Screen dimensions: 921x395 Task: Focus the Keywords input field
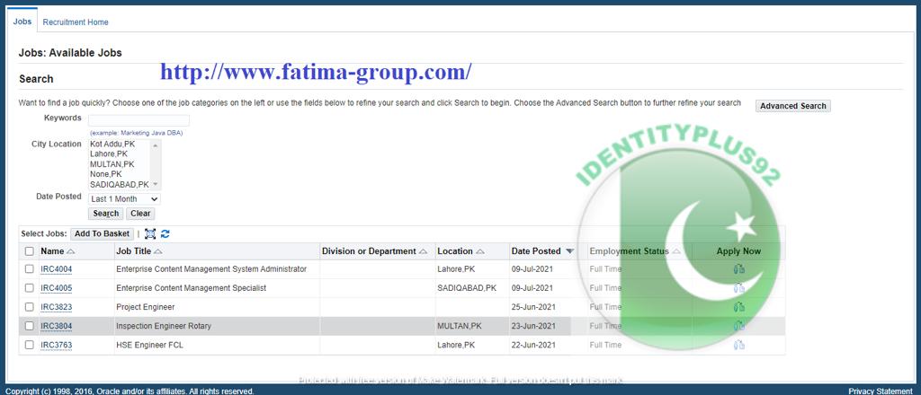(x=139, y=119)
